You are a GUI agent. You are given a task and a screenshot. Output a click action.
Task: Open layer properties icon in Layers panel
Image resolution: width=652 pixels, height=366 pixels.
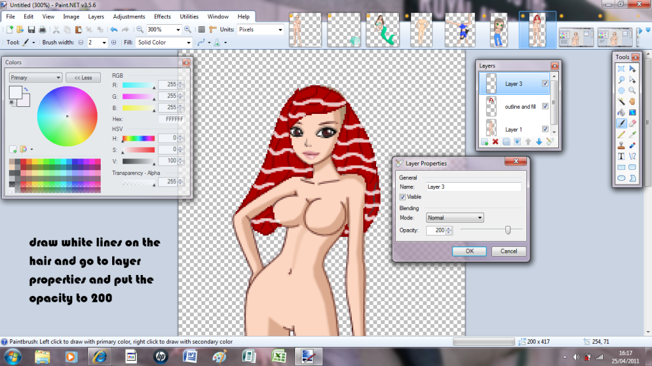[550, 142]
